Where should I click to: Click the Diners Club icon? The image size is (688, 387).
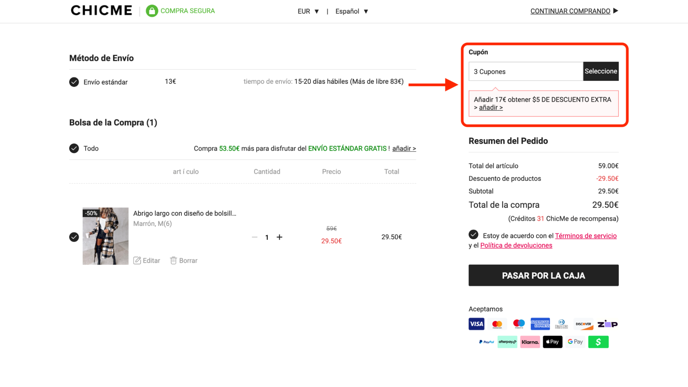561,324
